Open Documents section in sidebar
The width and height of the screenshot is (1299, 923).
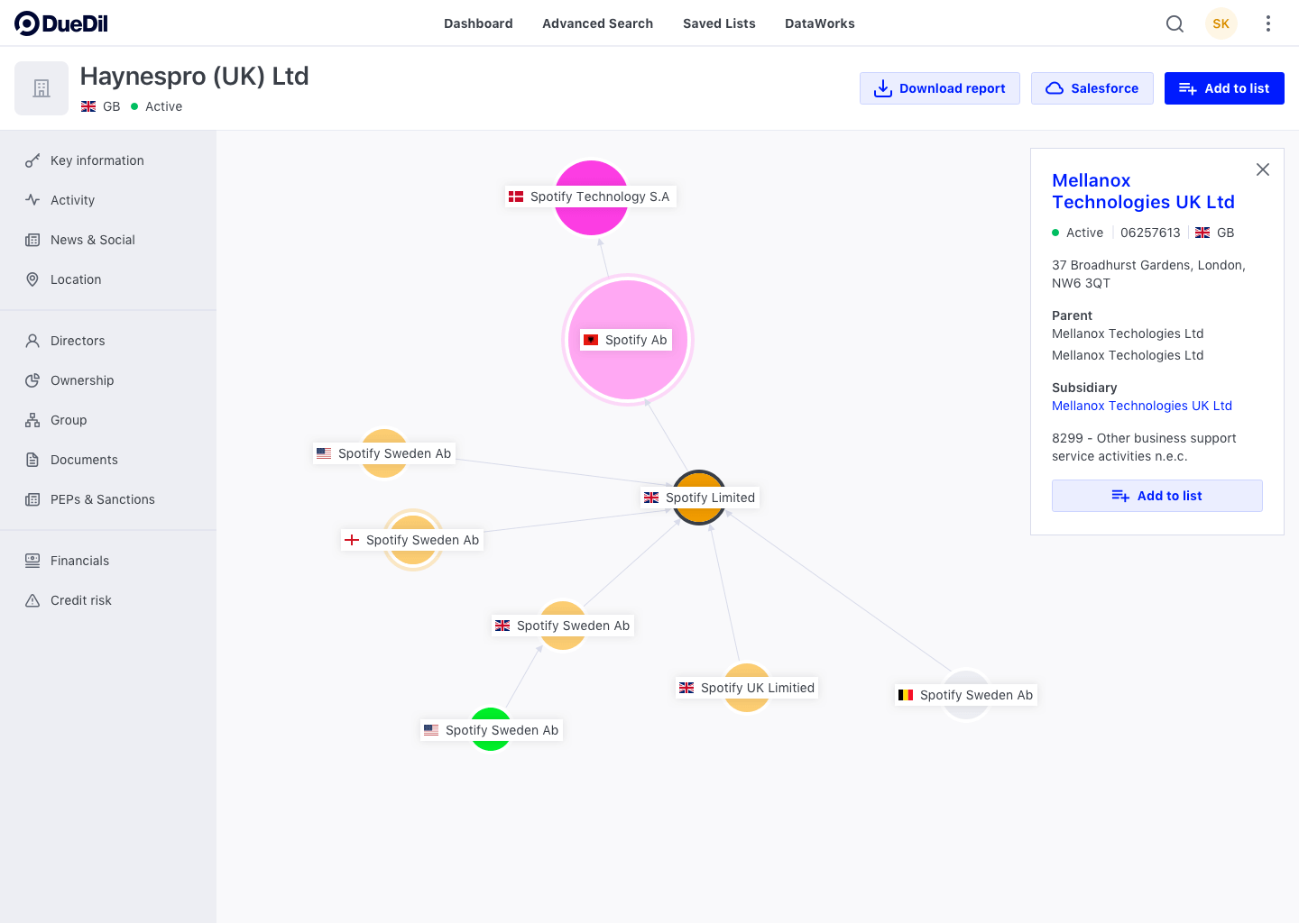pos(108,460)
